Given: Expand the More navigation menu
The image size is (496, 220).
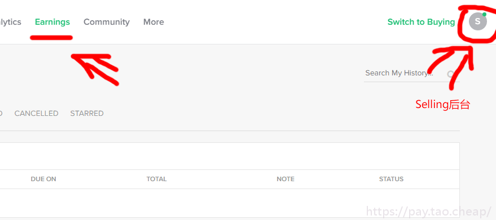Looking at the screenshot, I should point(153,22).
